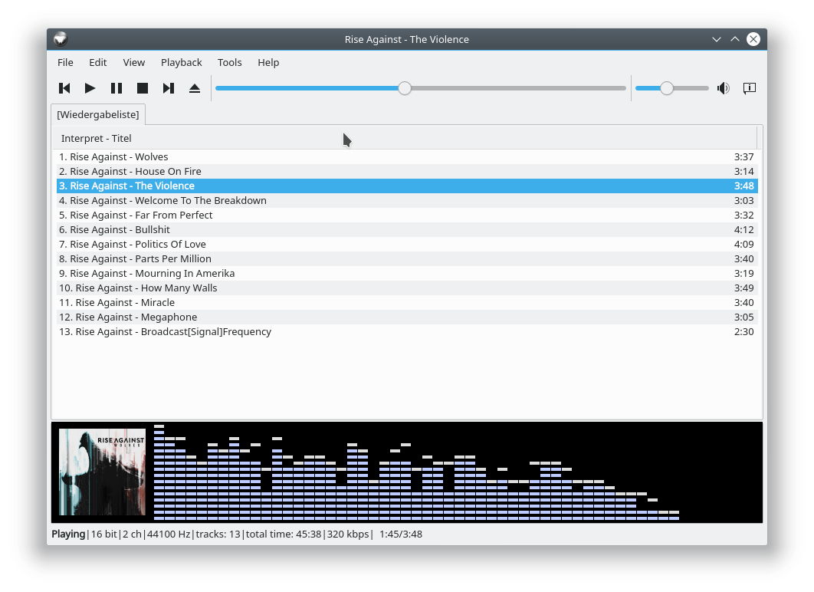The width and height of the screenshot is (814, 592).
Task: Click total time 45:38 in status bar
Action: (284, 534)
